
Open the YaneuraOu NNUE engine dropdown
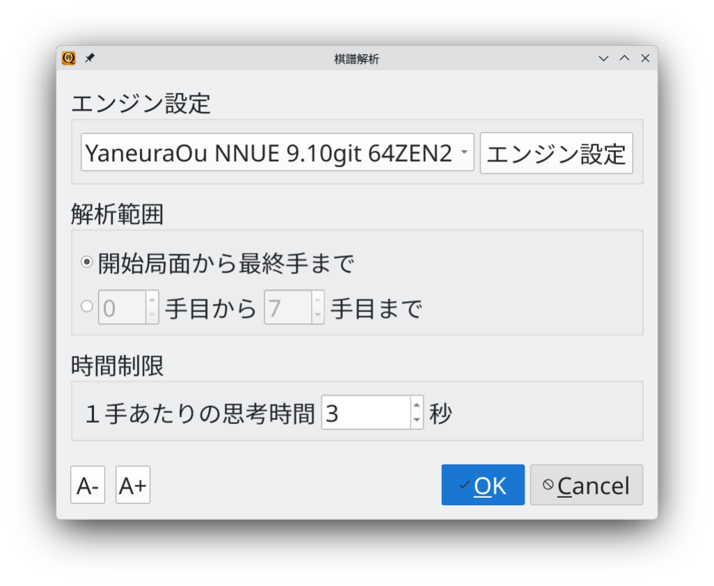[x=277, y=152]
